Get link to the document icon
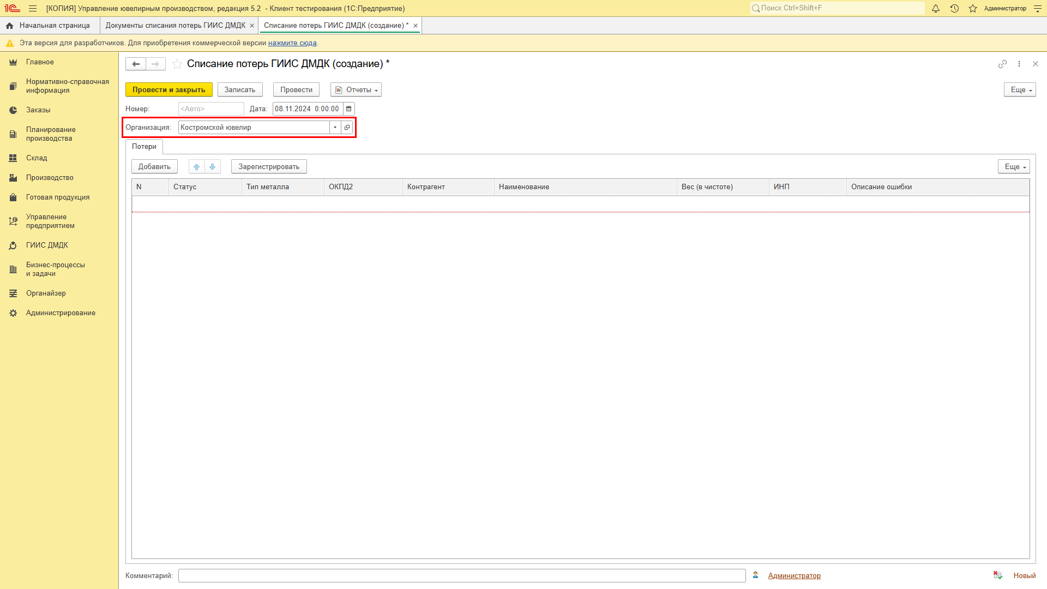This screenshot has height=589, width=1047. pos(1002,64)
